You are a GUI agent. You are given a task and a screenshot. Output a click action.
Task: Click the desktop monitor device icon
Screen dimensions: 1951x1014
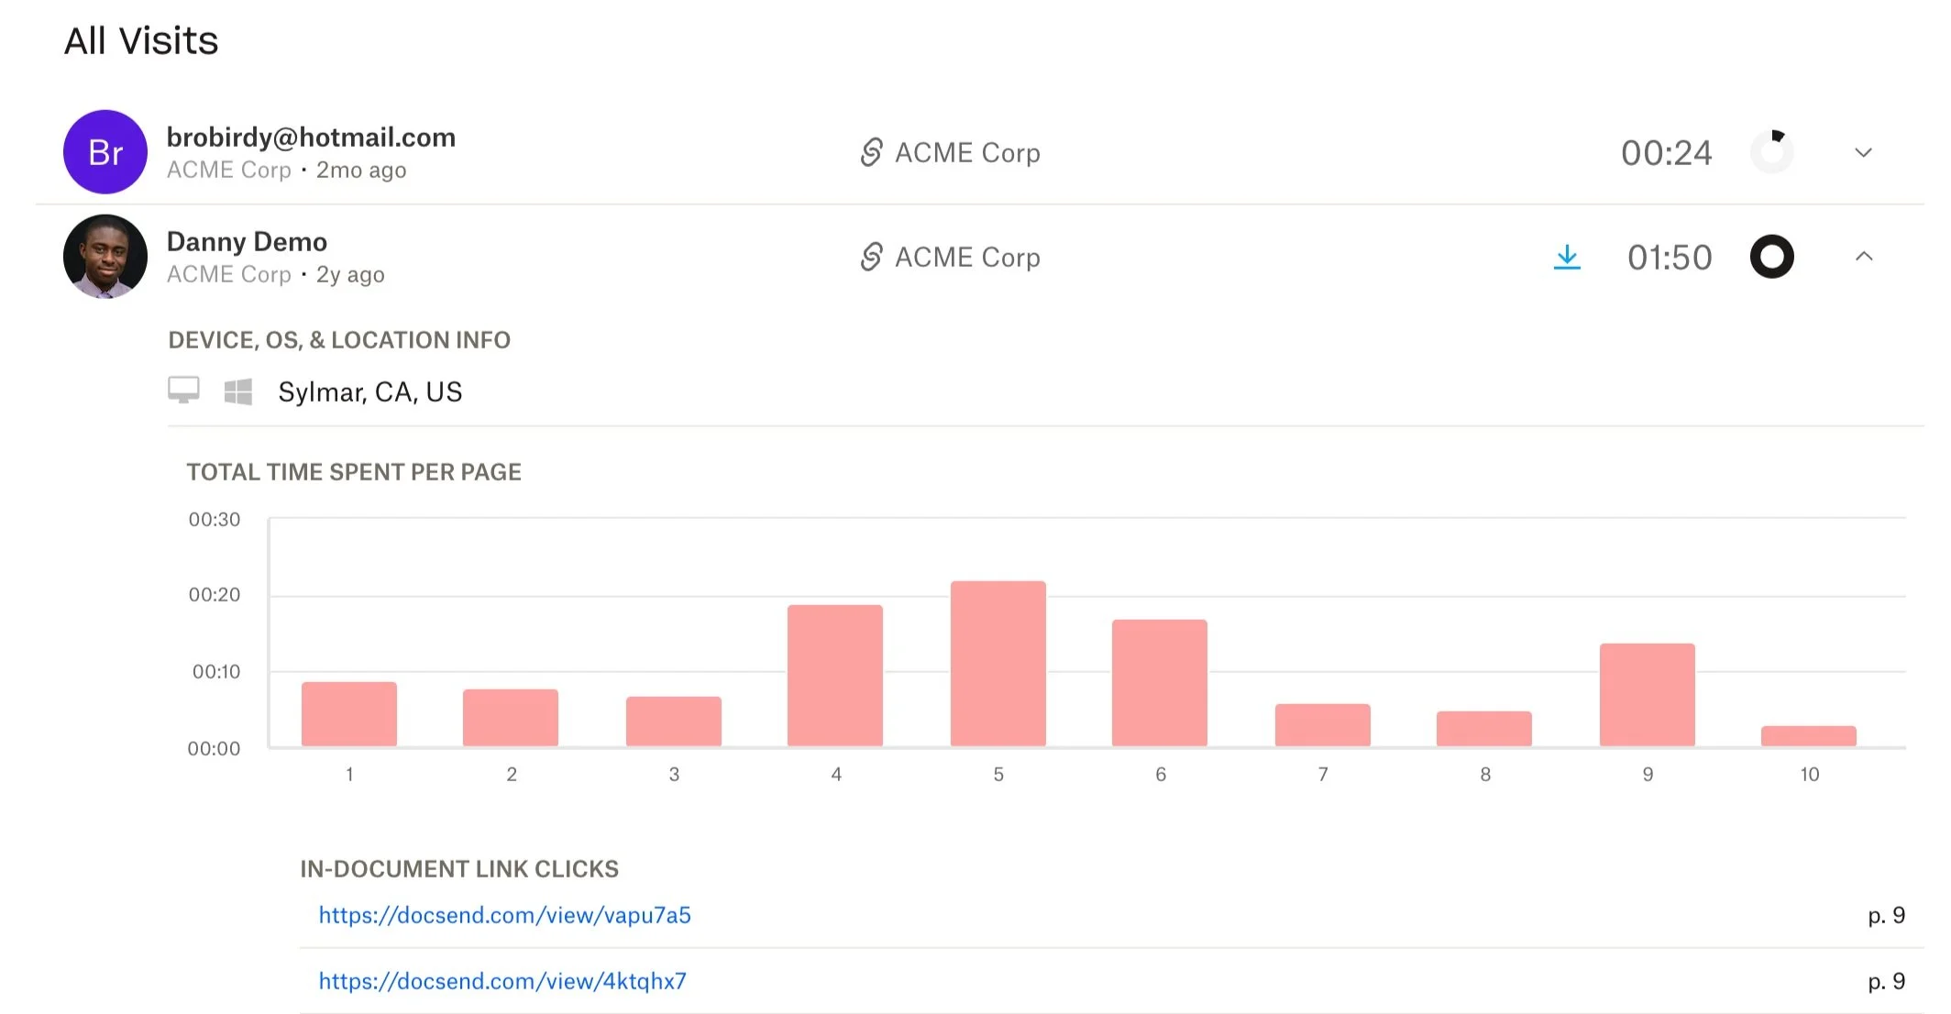(x=183, y=391)
